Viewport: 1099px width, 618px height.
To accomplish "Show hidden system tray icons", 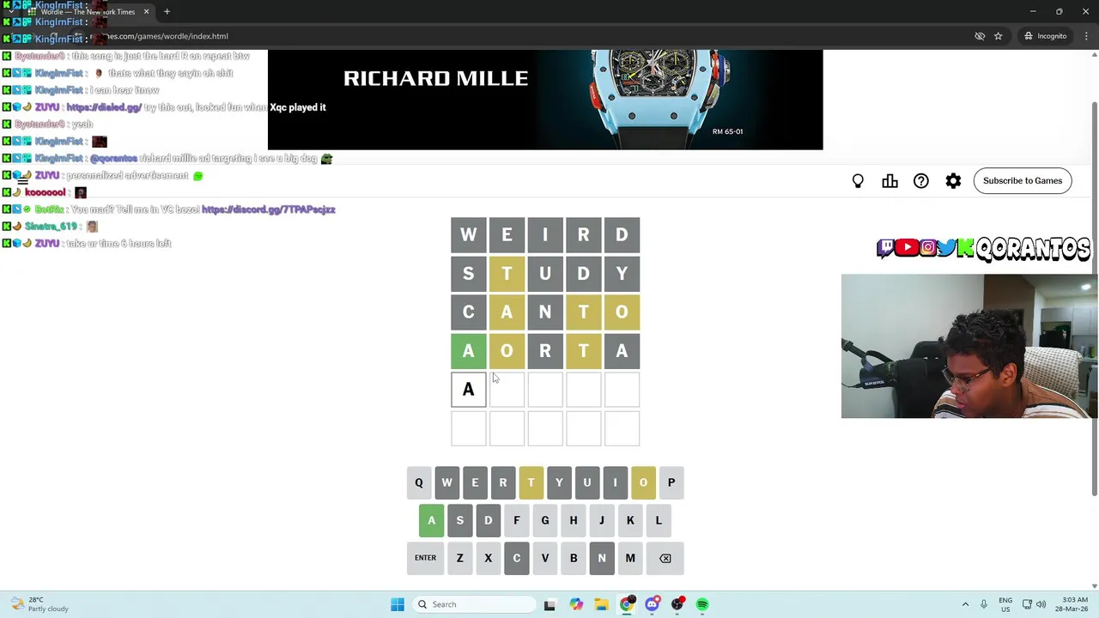I will 965,604.
